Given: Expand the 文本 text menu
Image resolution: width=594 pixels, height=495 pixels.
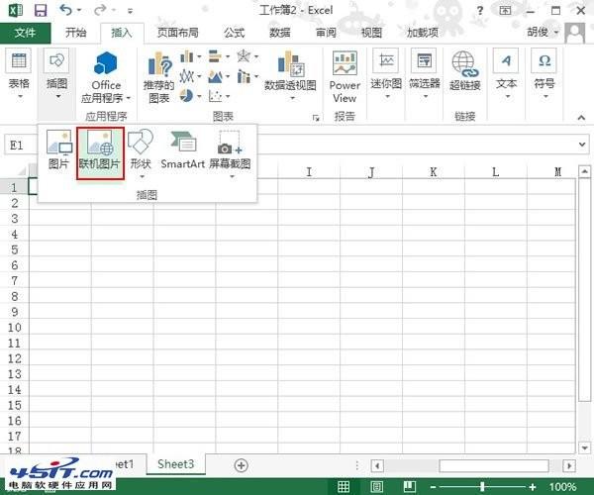Looking at the screenshot, I should pyautogui.click(x=506, y=74).
